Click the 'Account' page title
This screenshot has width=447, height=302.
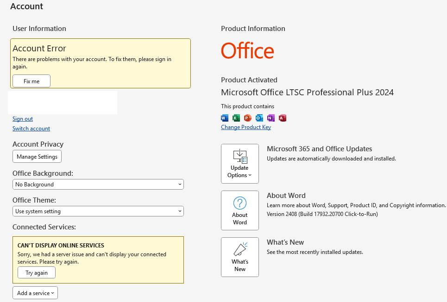26,6
